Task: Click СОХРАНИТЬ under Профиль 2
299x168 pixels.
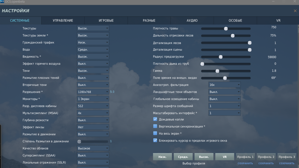Action: 266,164
